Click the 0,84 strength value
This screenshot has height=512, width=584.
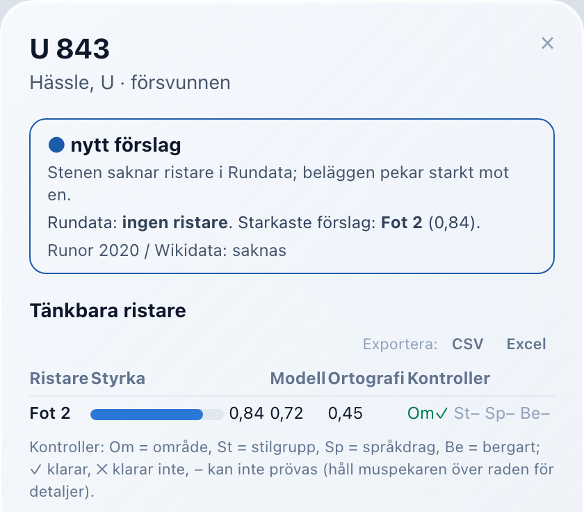[x=246, y=413]
